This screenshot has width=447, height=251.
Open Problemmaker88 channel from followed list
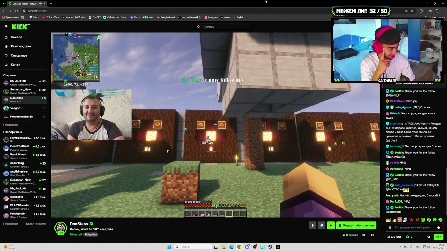click(x=24, y=117)
